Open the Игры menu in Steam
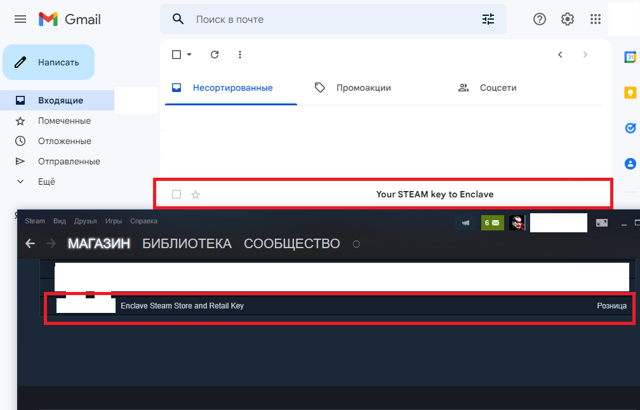Viewport: 640px width, 410px height. point(114,221)
